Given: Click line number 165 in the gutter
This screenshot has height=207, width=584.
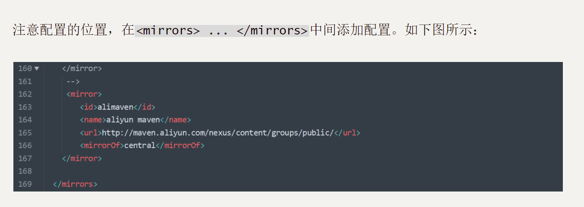Looking at the screenshot, I should (x=25, y=133).
